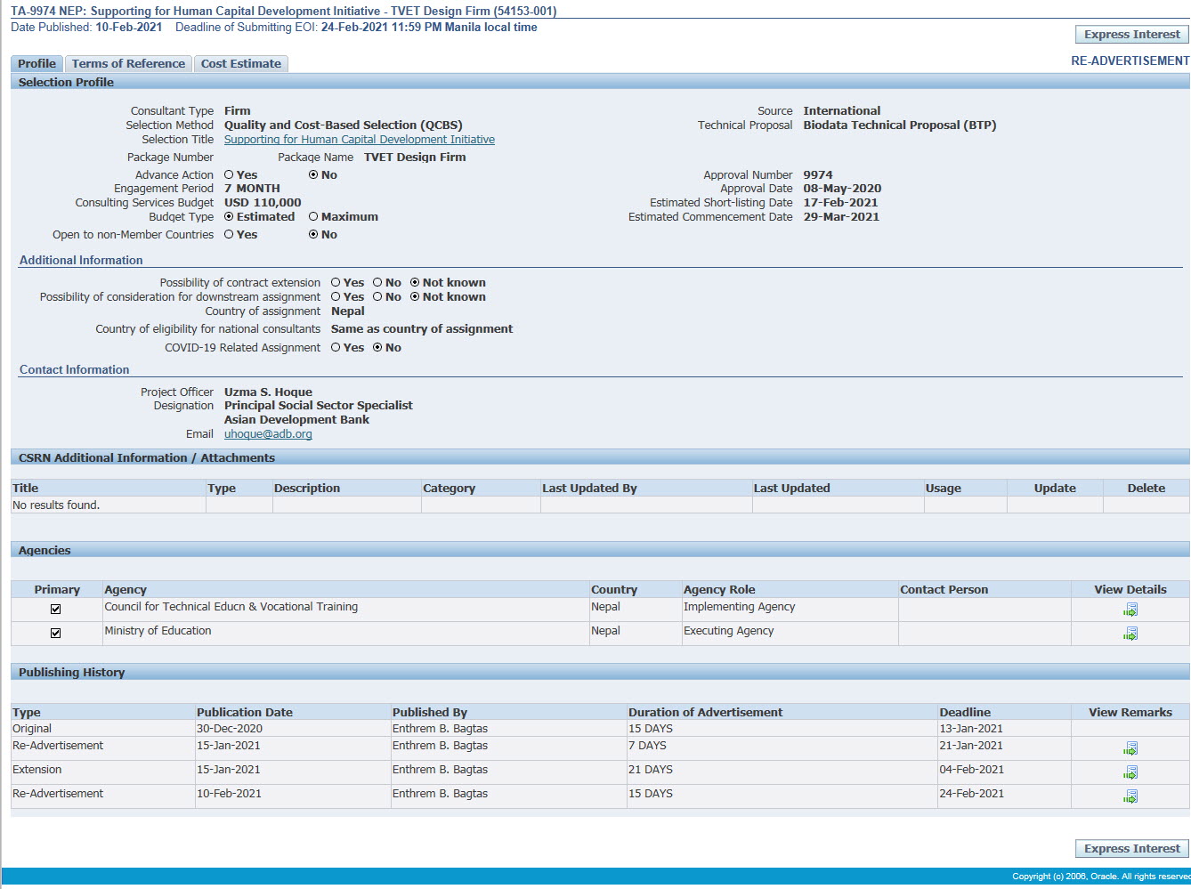View details for Council for Technical Educn agency
Viewport: 1191px width, 889px height.
pyautogui.click(x=1130, y=610)
